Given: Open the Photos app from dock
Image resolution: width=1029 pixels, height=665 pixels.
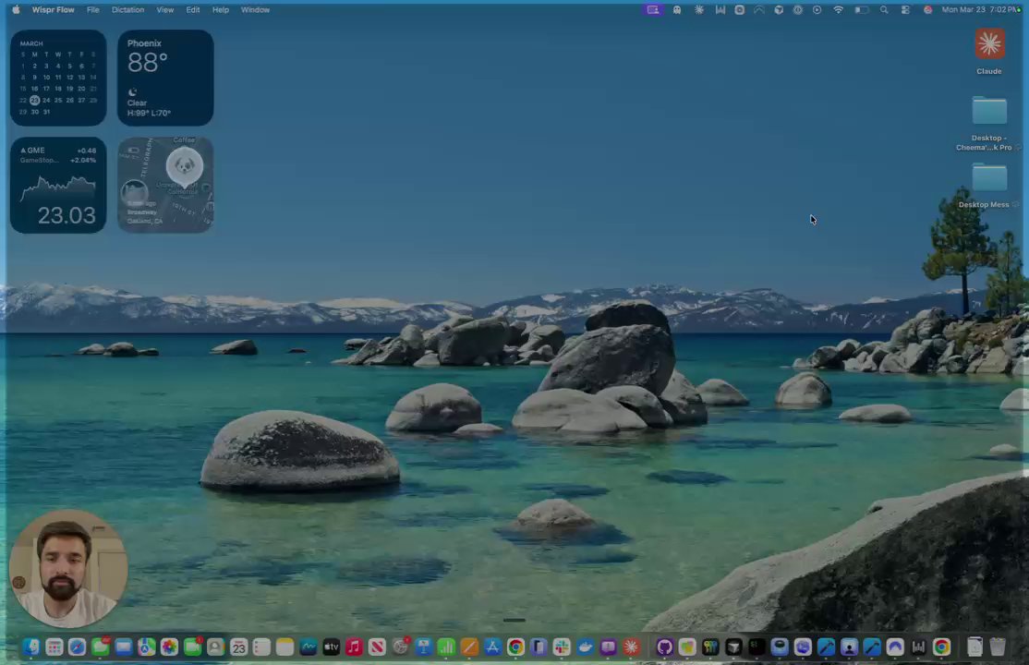Looking at the screenshot, I should click(x=169, y=647).
